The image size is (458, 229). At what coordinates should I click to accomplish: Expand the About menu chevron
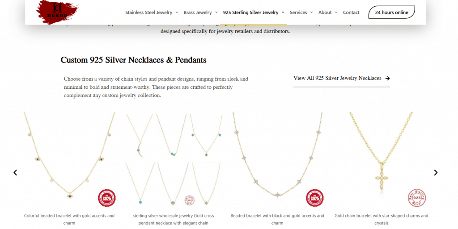pyautogui.click(x=336, y=12)
